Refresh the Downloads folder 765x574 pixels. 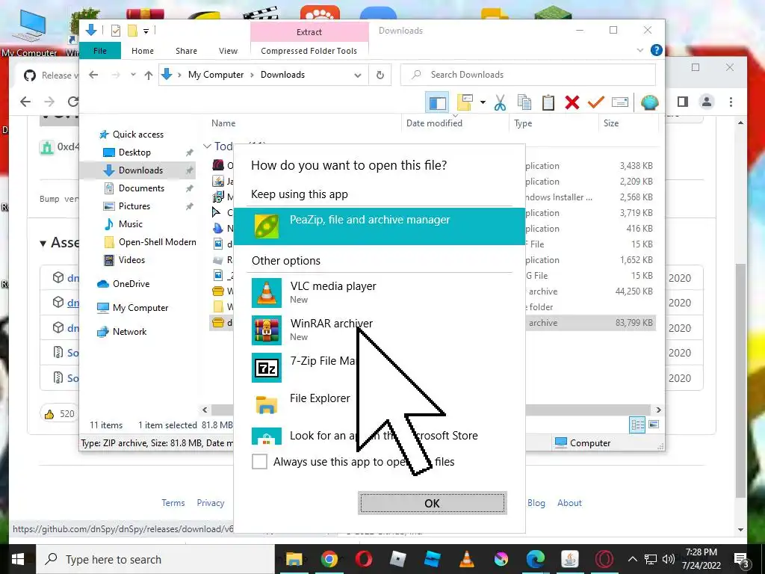[x=380, y=75]
